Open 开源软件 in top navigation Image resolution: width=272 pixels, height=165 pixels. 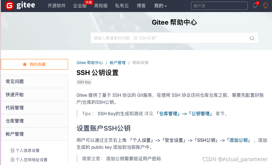[x=57, y=6]
